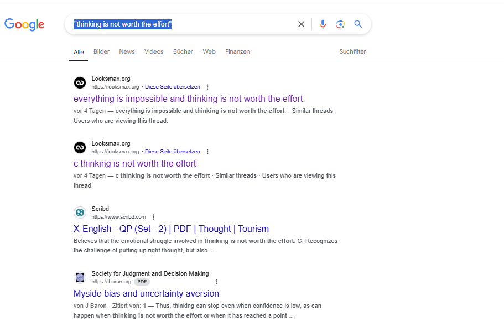Click the 'Scribd' site name text
Viewport: 504px width, 321px height.
(x=100, y=209)
